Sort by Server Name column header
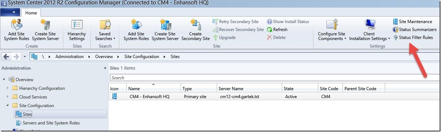Screen dimensions: 441x132 249,89
